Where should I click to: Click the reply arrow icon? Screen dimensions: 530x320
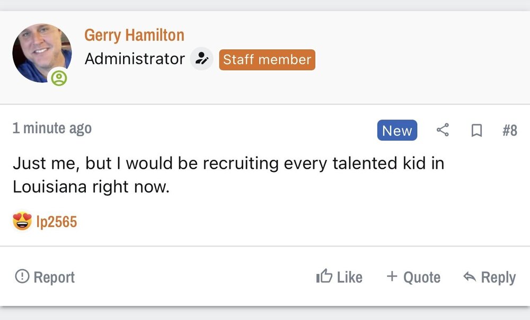pos(469,277)
